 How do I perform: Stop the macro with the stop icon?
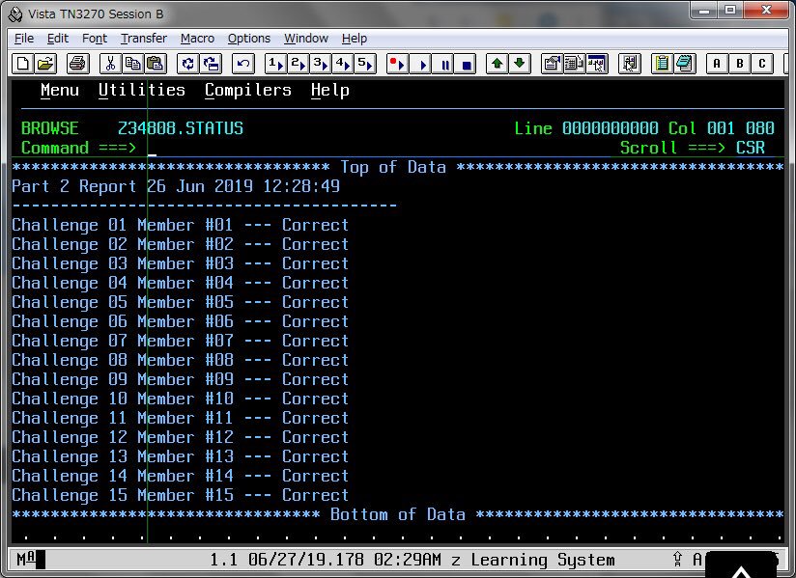click(x=466, y=63)
